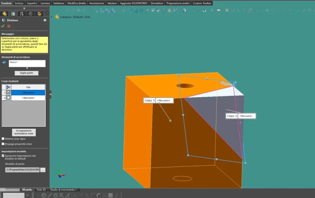The image size is (315, 198).
Task: Browse for part template with ellipsis button
Action: pos(43,170)
